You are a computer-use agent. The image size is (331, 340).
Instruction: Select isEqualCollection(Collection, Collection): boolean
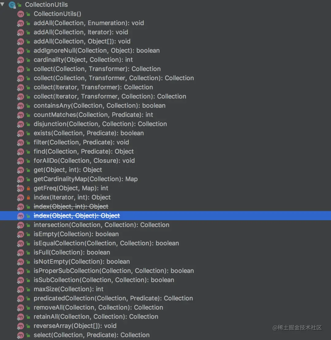pyautogui.click(x=106, y=243)
